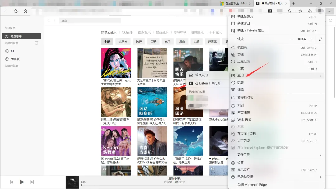336x189 pixels.
Task: Choose 新建窗口 from Edge menu
Action: tap(277, 24)
